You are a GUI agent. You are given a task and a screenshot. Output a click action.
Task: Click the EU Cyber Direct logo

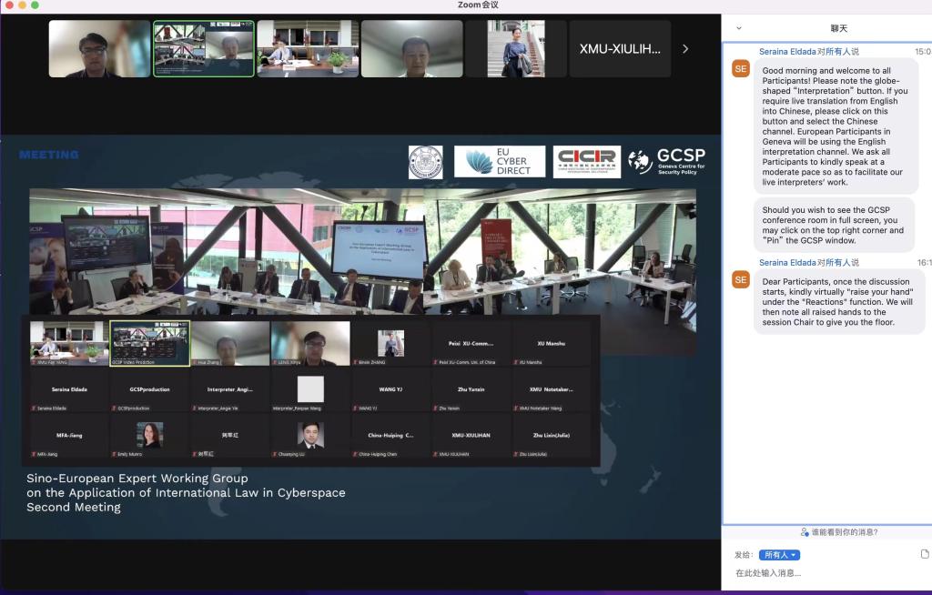click(500, 162)
